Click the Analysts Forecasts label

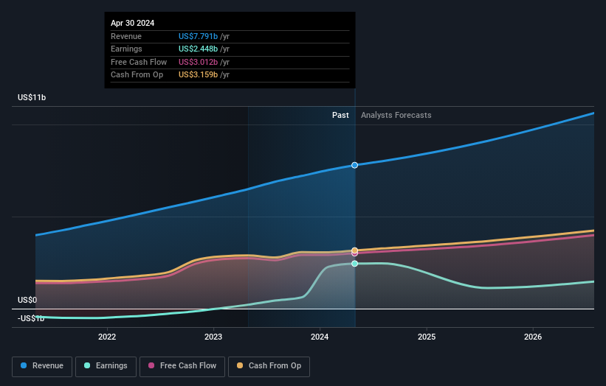[x=396, y=115]
